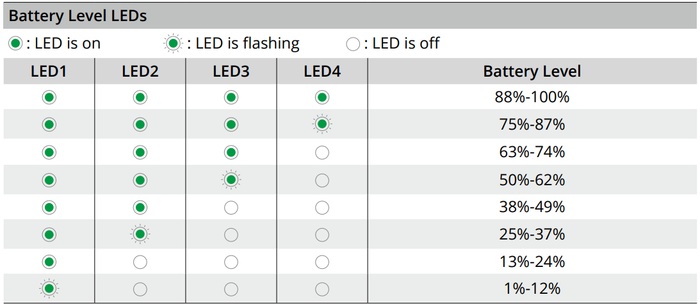Viewport: 700px width, 304px height.
Task: Click the 'LED is on' legend icon
Action: tap(16, 44)
